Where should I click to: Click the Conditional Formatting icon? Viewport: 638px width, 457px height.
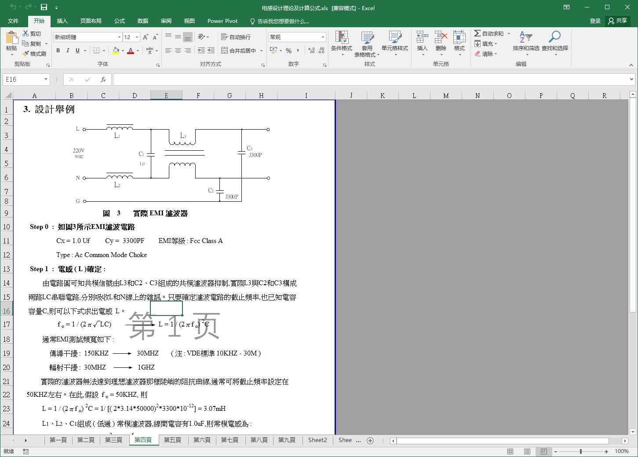pyautogui.click(x=341, y=38)
